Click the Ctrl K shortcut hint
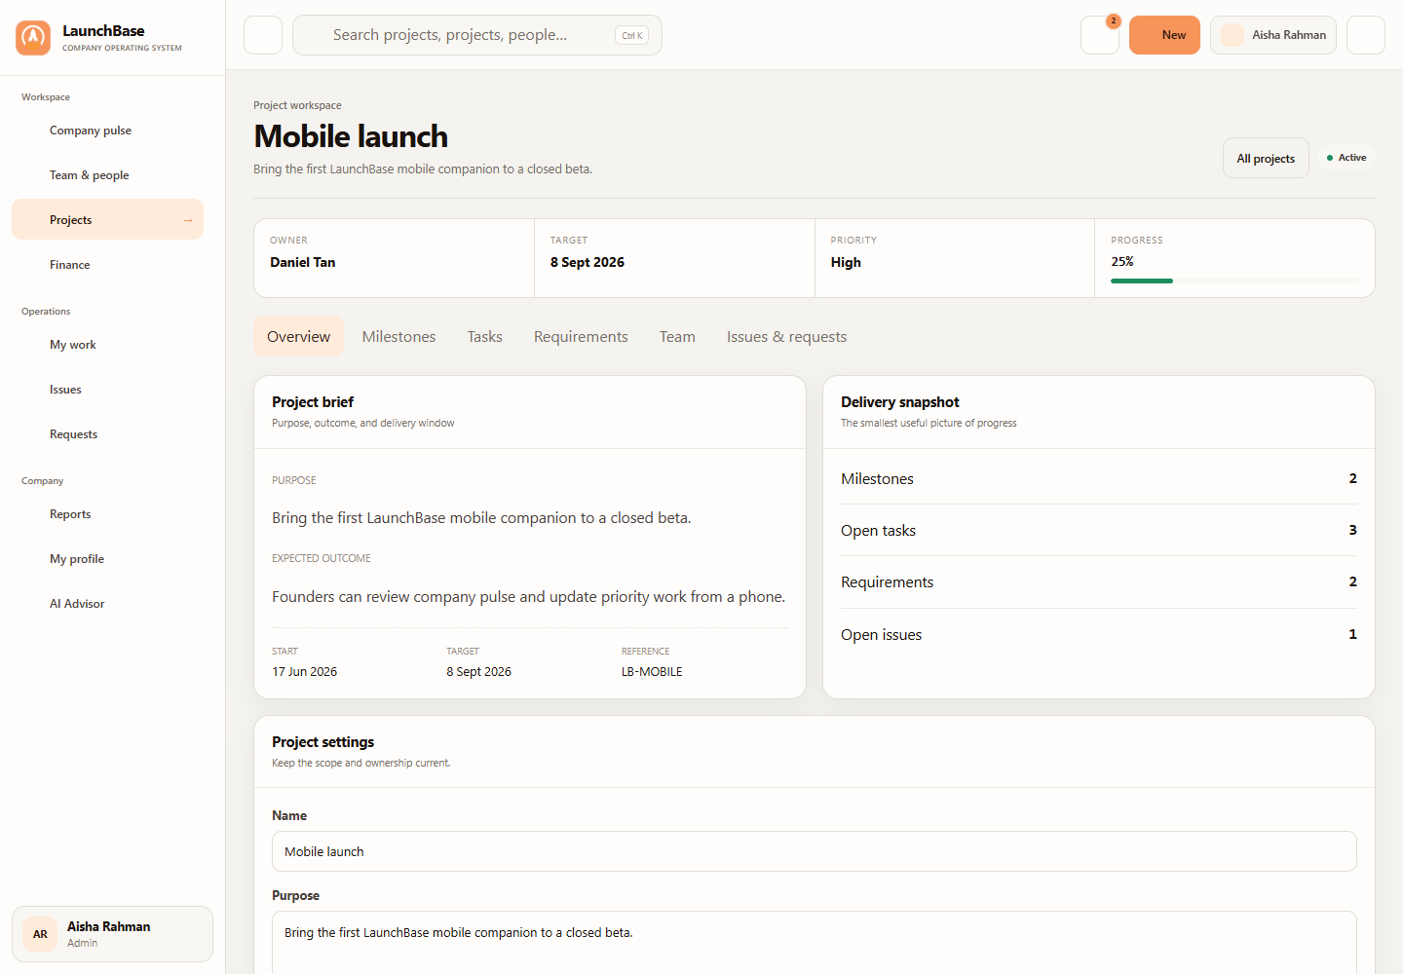The image size is (1403, 974). (x=632, y=35)
